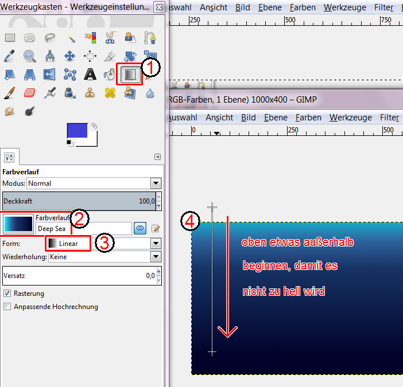Image resolution: width=403 pixels, height=387 pixels.
Task: Pick the Fuzzy Select magic wand tool
Action: pyautogui.click(x=70, y=38)
